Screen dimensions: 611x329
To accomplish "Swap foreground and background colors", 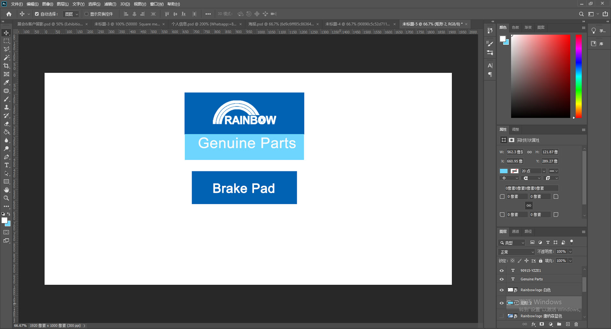I will pos(9,214).
